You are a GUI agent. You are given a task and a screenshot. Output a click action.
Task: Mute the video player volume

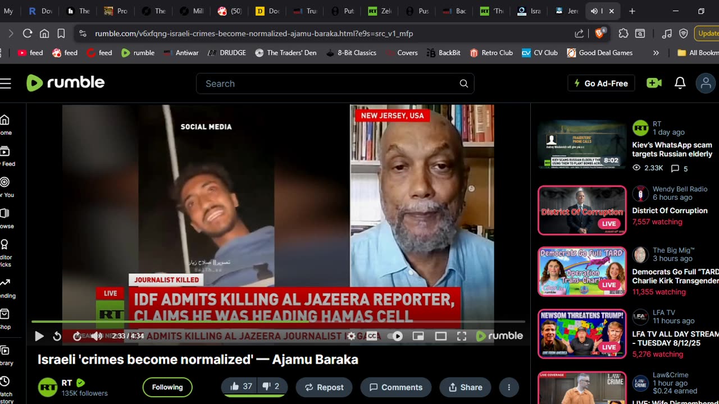tap(97, 336)
